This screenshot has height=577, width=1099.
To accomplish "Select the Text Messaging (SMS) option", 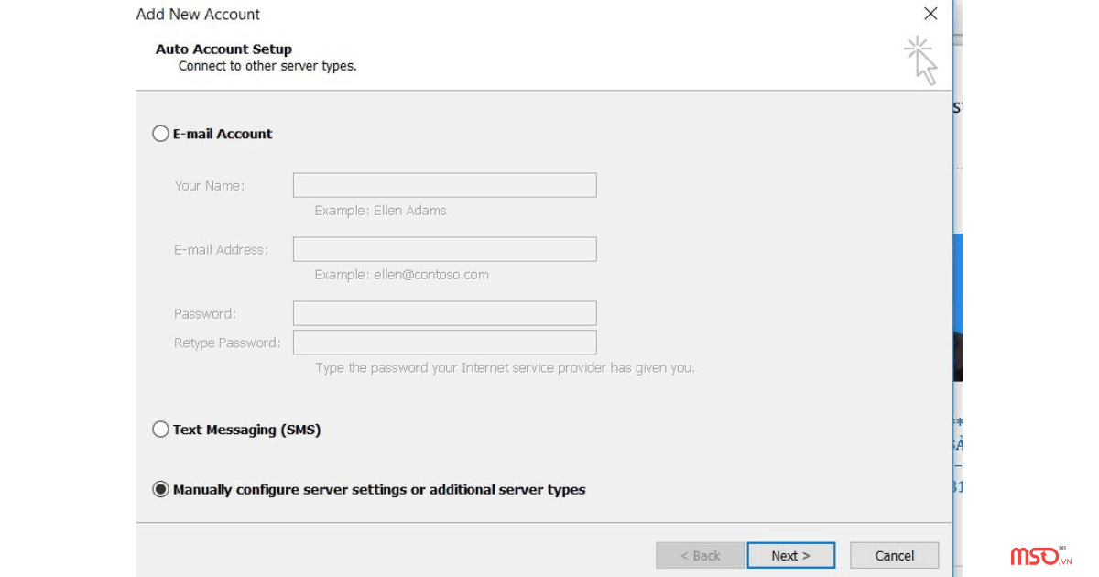I will [160, 429].
